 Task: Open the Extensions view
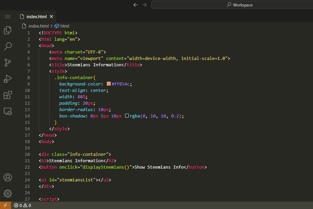[7, 95]
